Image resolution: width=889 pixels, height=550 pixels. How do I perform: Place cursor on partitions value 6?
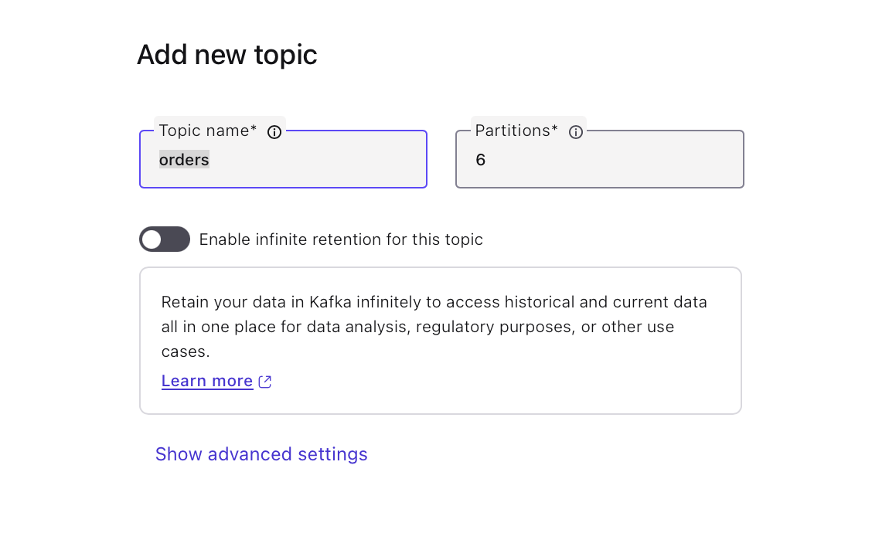pos(481,160)
